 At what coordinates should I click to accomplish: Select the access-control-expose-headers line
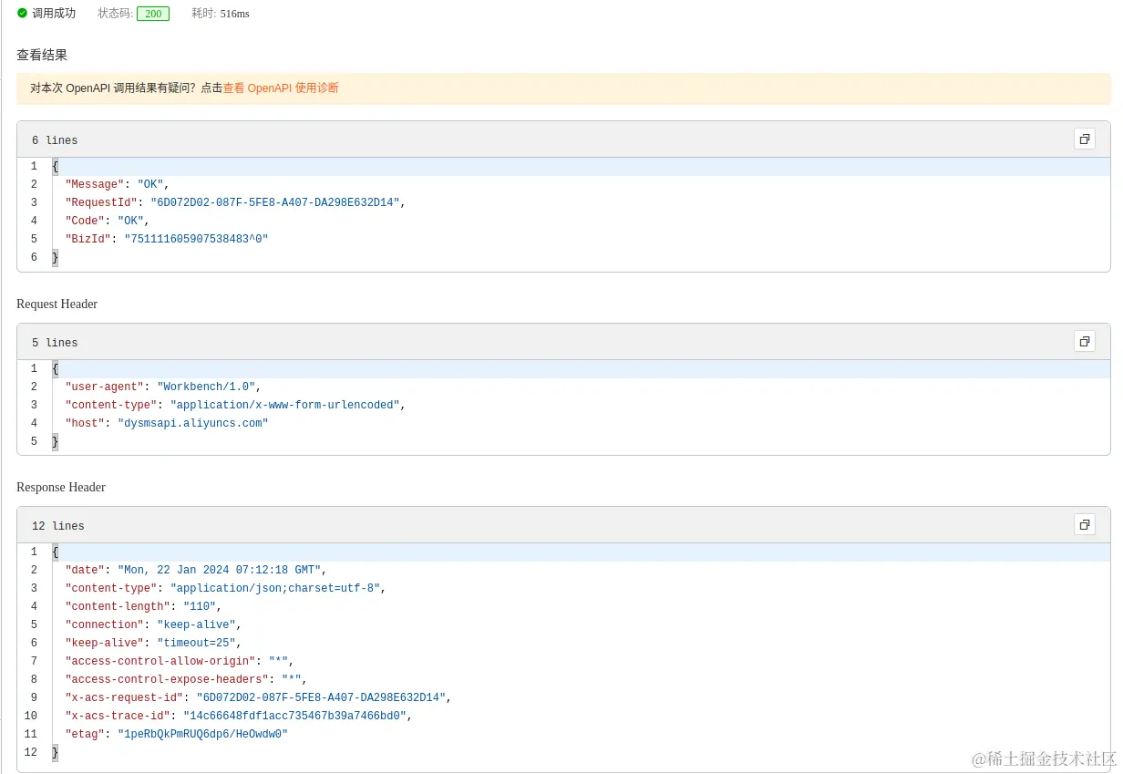pyautogui.click(x=186, y=679)
